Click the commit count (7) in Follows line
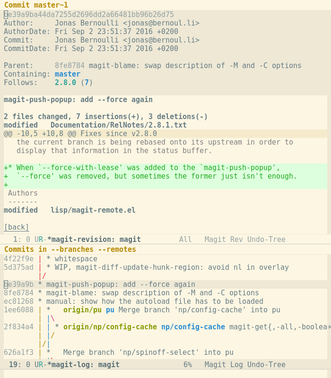Screen dimensions: 331x378 click(x=87, y=82)
